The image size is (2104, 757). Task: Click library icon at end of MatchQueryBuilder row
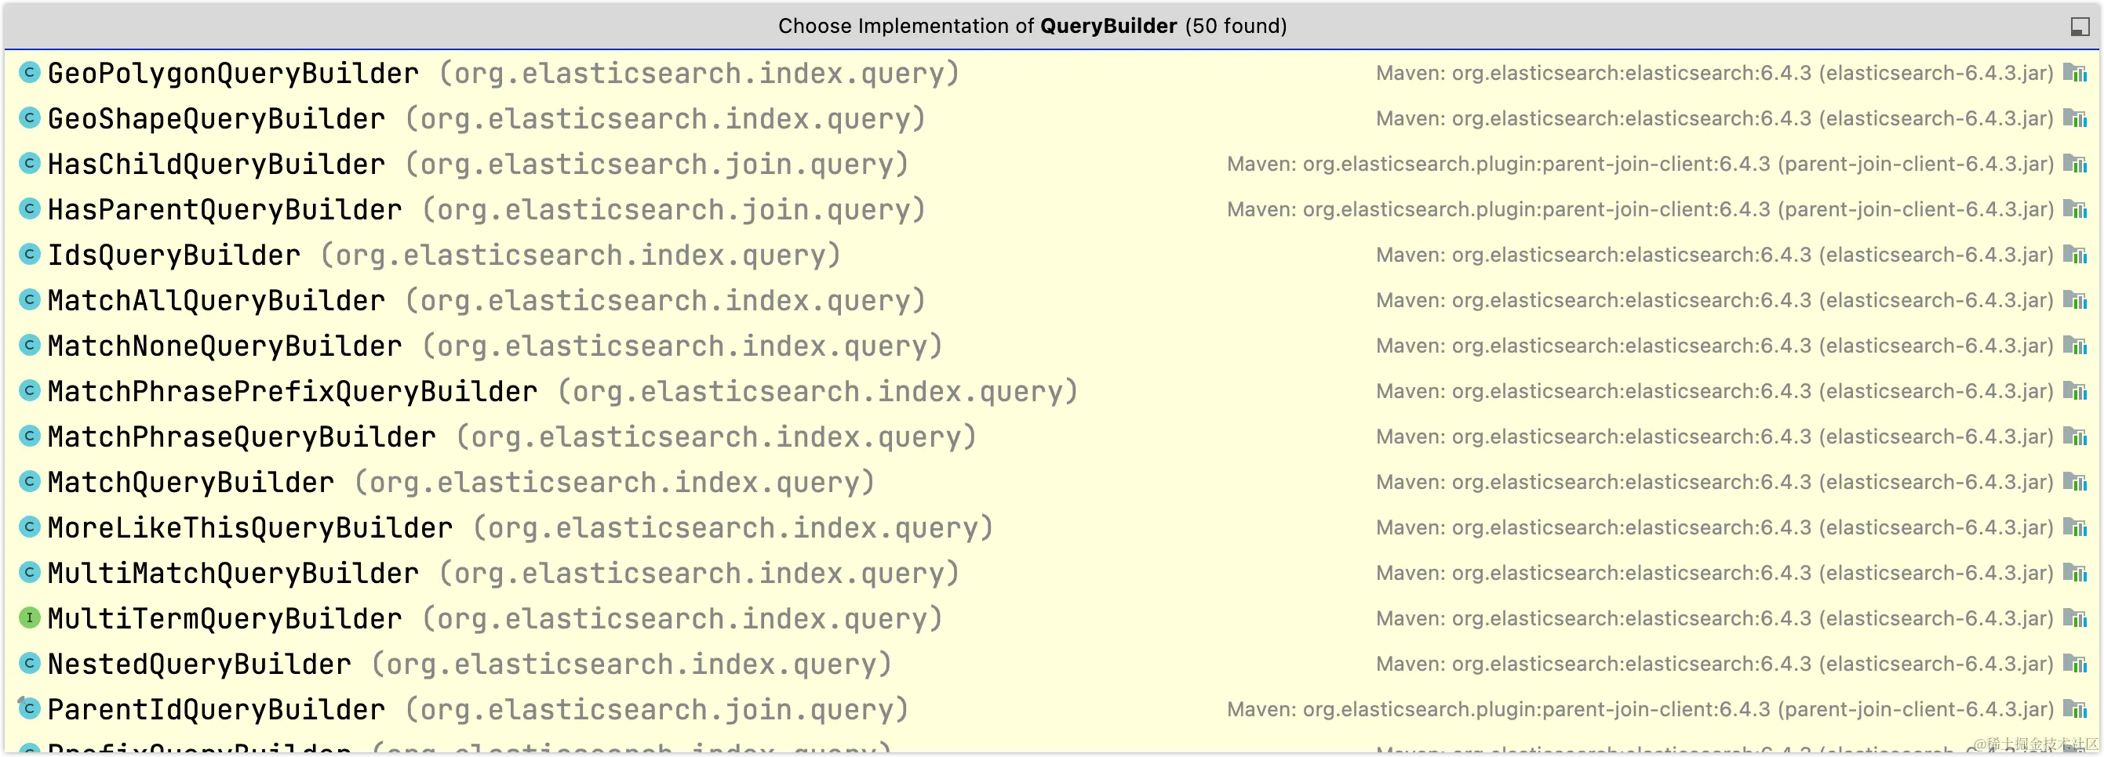tap(2075, 482)
